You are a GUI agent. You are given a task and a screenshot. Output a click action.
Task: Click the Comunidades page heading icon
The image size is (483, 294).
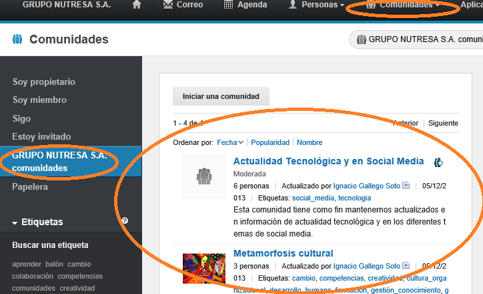click(17, 39)
